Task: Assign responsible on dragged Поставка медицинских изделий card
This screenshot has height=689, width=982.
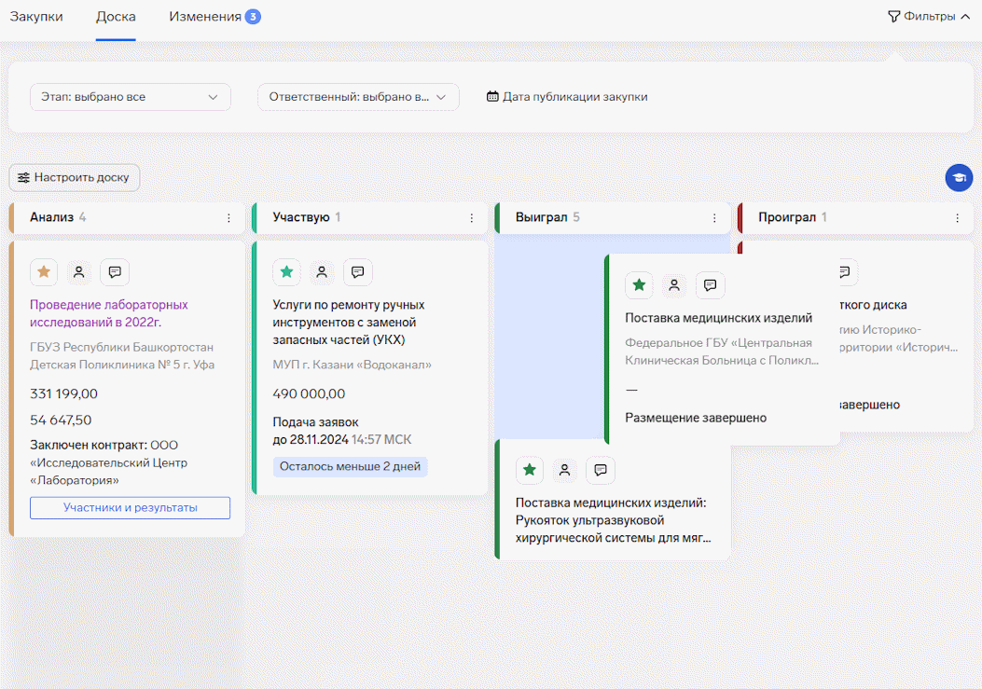Action: pos(674,285)
